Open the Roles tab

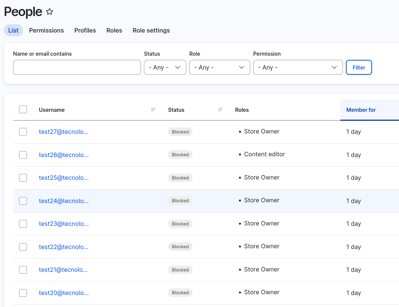coord(114,30)
